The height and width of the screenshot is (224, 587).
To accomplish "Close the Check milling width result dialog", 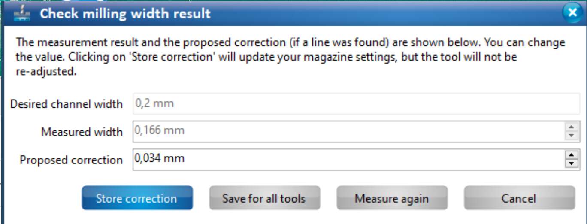I will (x=572, y=13).
